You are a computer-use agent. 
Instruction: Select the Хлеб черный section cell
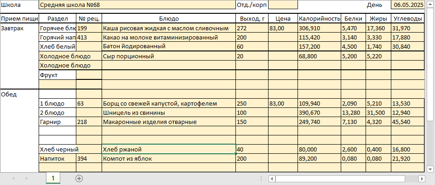(x=57, y=149)
